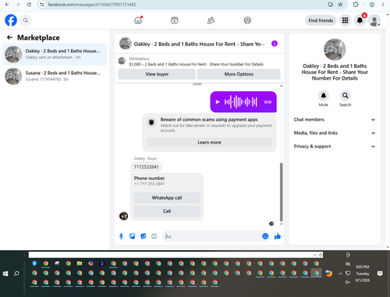The image size is (390, 297).
Task: Click the taskbar address toolbar field
Action: pyautogui.click(x=171, y=255)
